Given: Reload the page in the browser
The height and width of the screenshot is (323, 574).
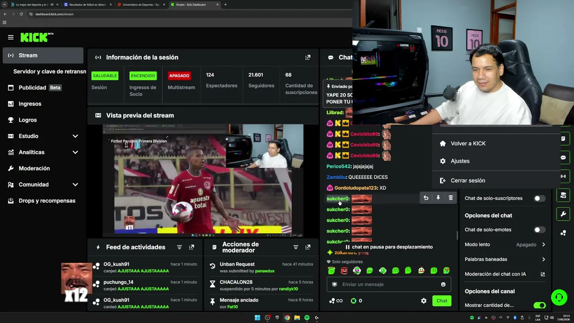Looking at the screenshot, I should click(x=21, y=14).
